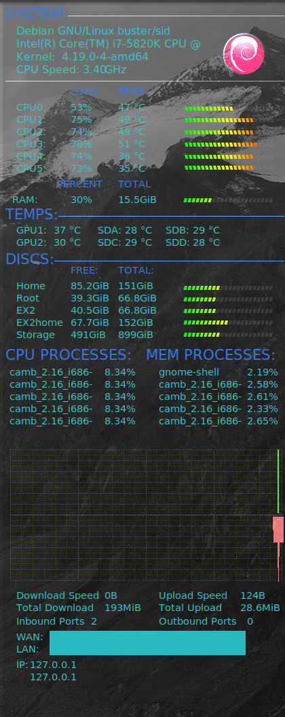Select the SYSTEM: section heading

(x=36, y=14)
